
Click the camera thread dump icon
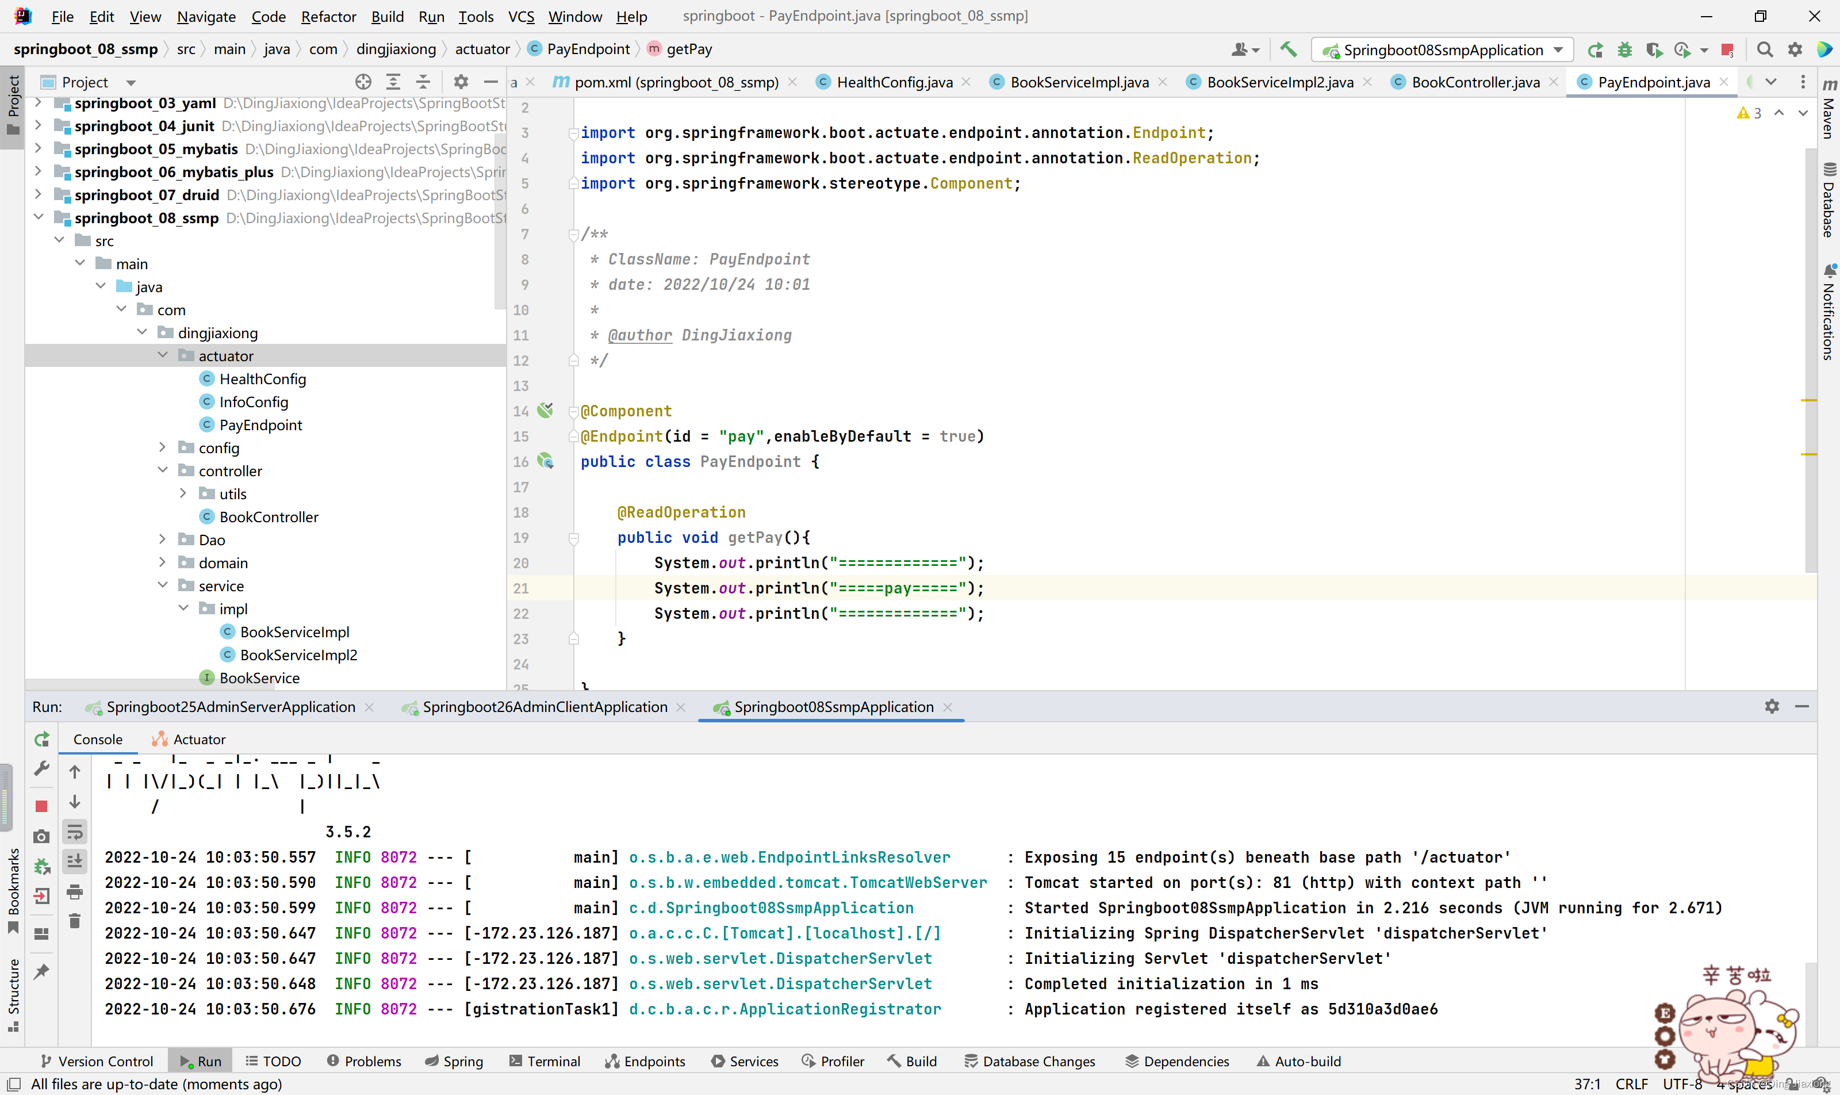click(42, 836)
